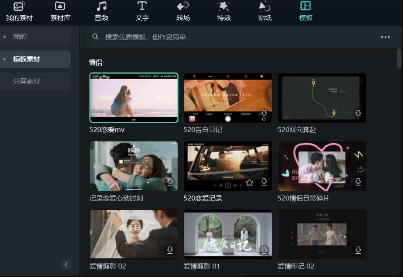
Task: Select the 文字 text tab icon
Action: click(142, 6)
